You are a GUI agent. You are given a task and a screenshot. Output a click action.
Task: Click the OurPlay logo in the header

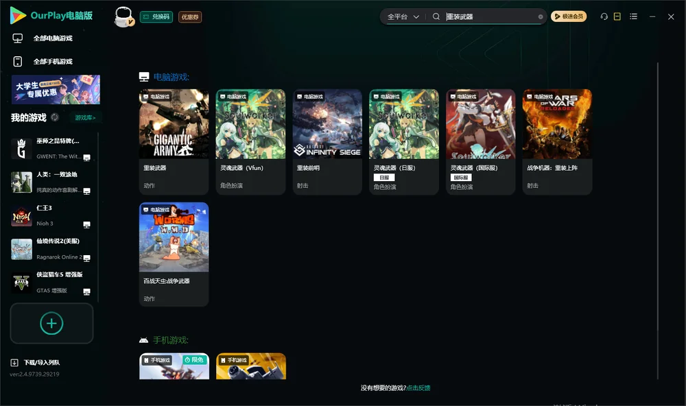(x=51, y=16)
